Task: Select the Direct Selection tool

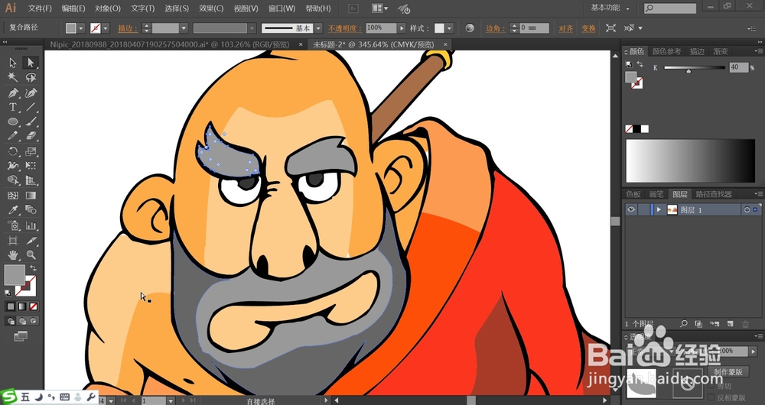Action: [31, 63]
